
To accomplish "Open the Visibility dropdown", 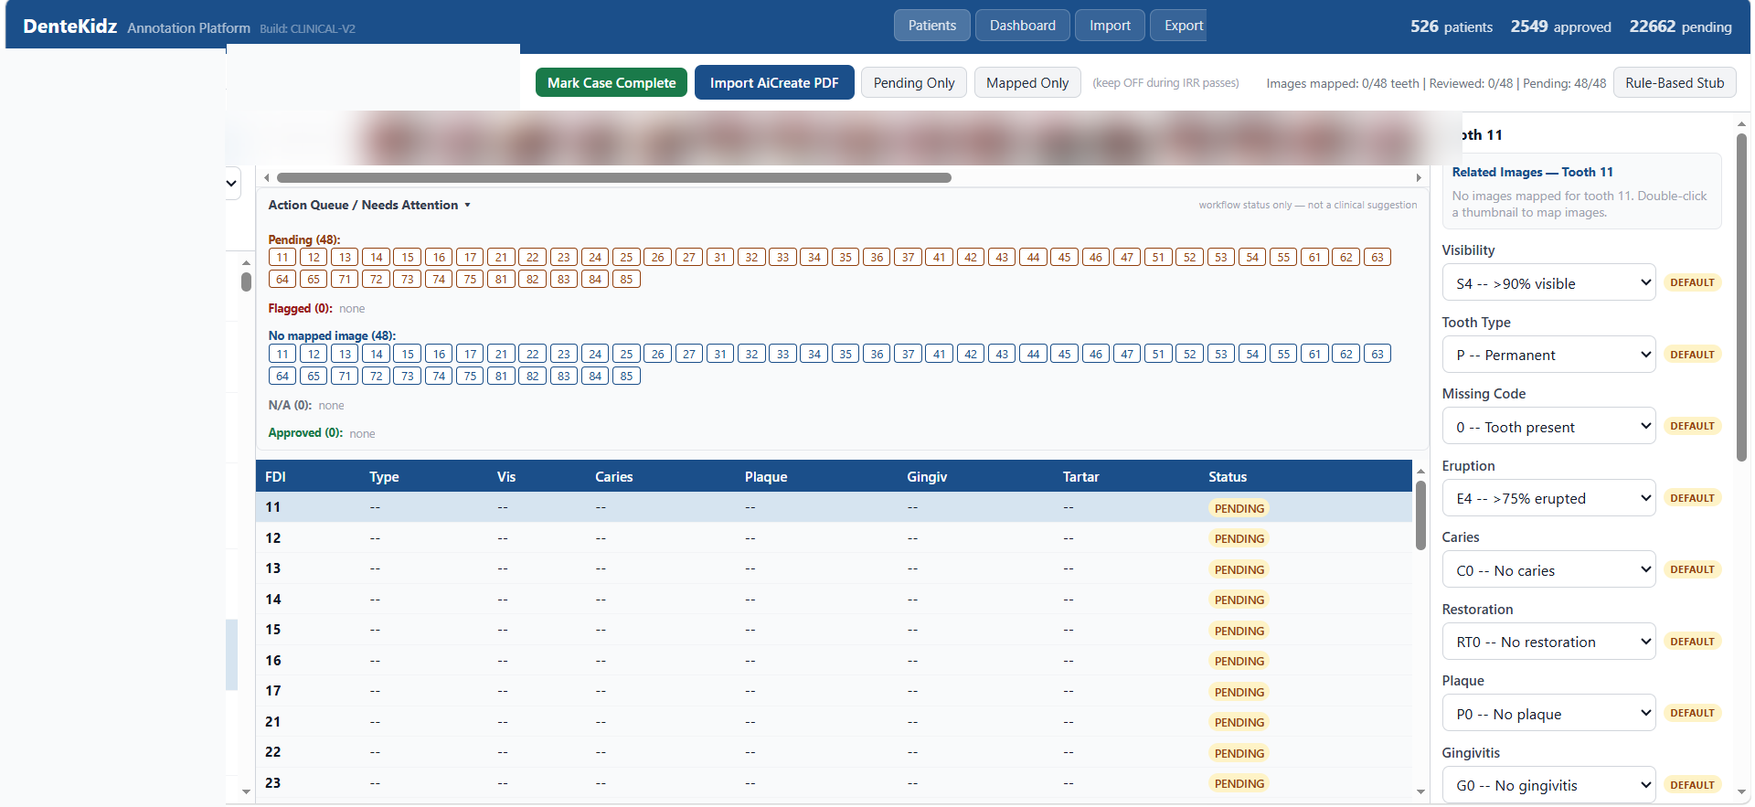I will (1548, 283).
